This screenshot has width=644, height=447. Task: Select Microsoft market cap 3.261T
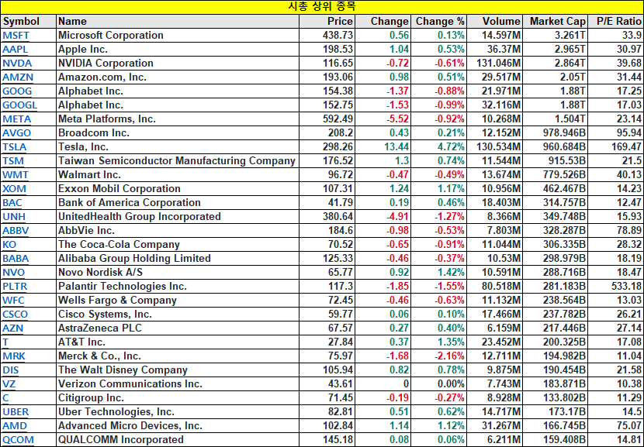click(556, 36)
